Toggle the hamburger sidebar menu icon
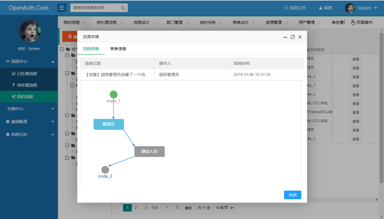This screenshot has width=384, height=219. coord(62,8)
